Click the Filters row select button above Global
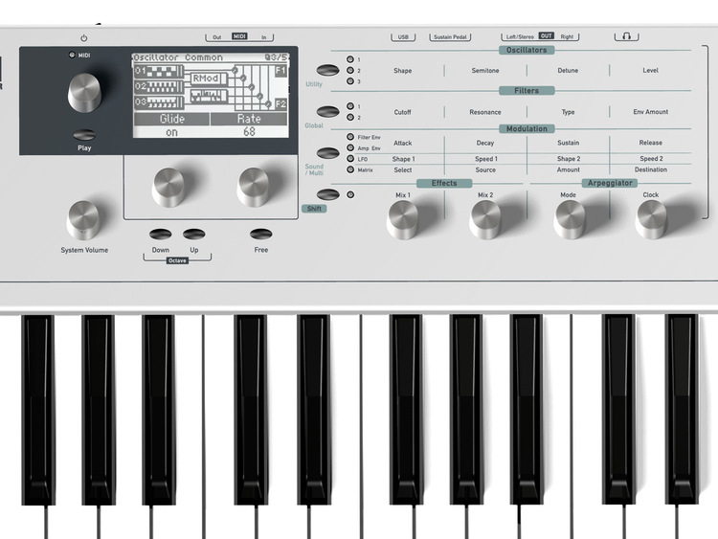This screenshot has width=718, height=539. tap(327, 111)
